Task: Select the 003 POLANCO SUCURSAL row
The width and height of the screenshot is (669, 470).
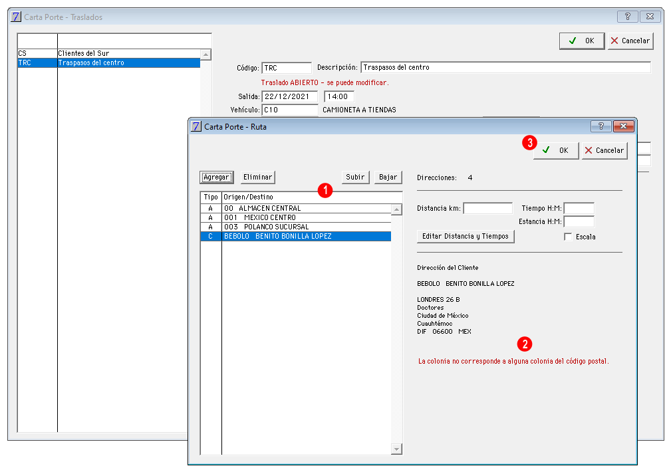Action: 296,227
